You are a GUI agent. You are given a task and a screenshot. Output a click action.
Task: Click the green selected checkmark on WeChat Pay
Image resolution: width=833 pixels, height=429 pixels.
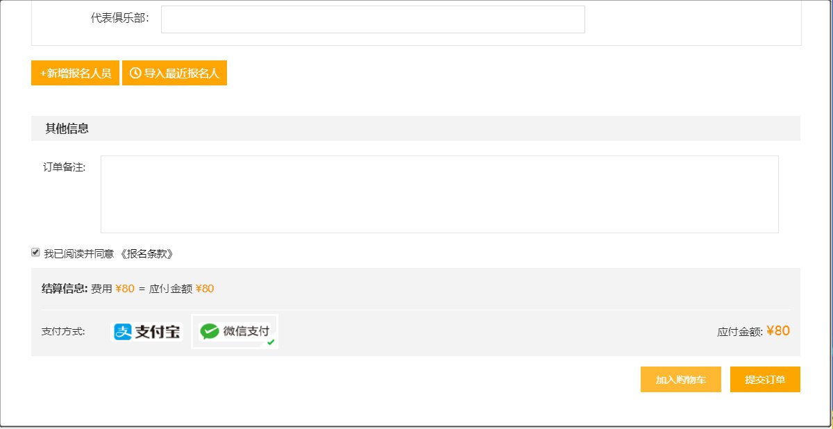pyautogui.click(x=271, y=342)
